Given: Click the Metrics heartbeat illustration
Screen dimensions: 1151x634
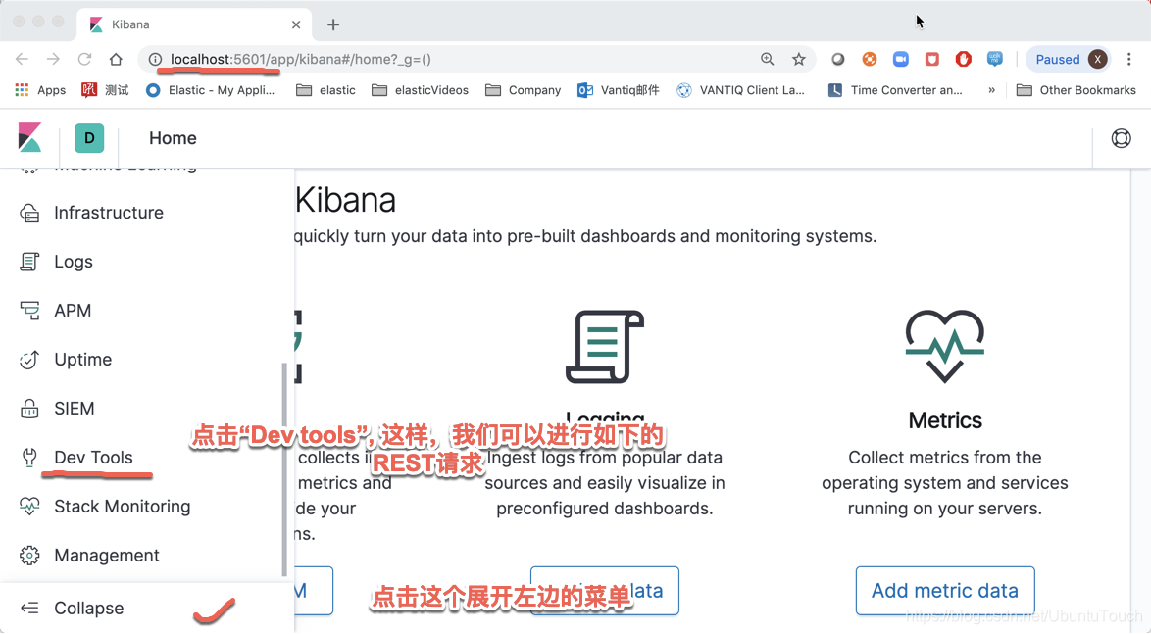Looking at the screenshot, I should [x=945, y=346].
